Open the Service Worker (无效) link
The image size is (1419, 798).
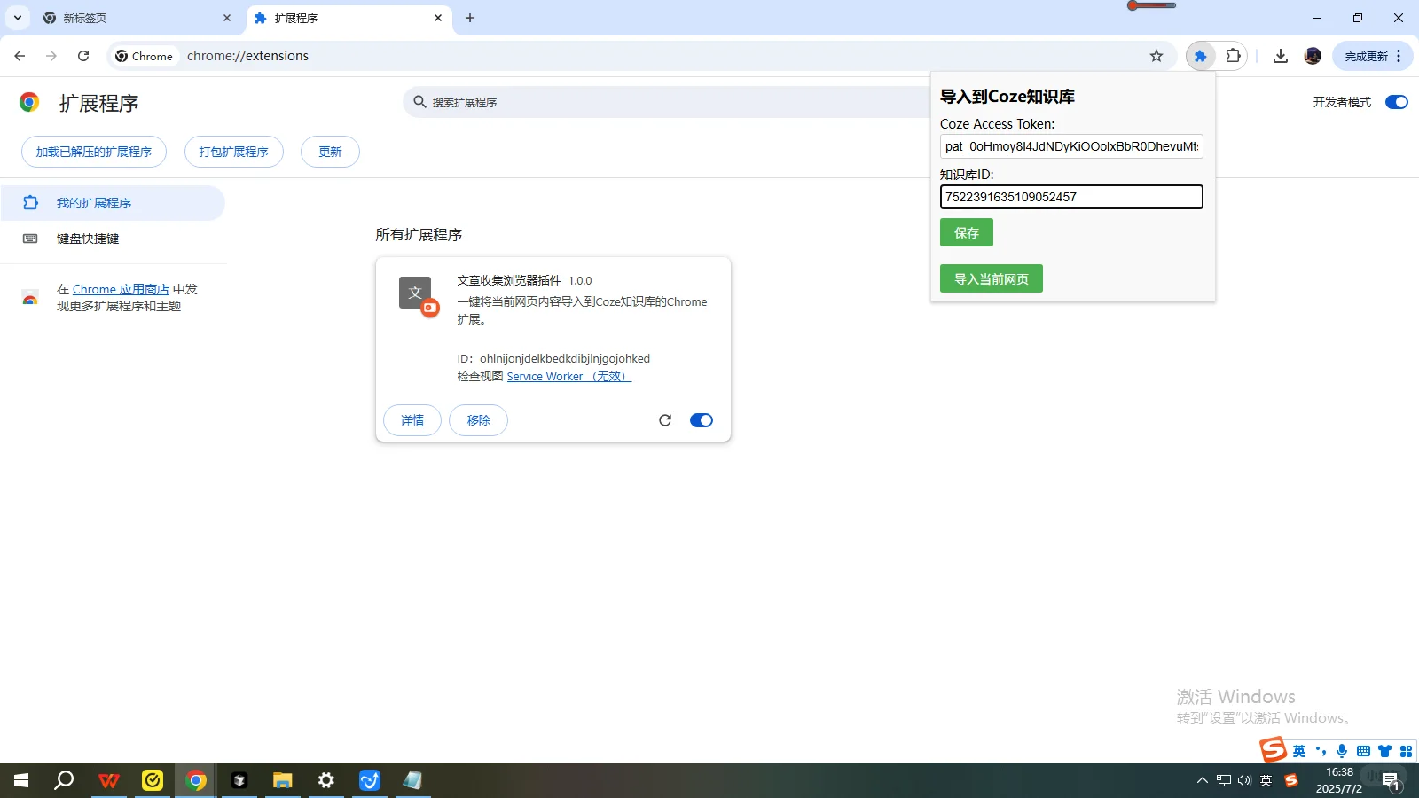click(x=568, y=377)
